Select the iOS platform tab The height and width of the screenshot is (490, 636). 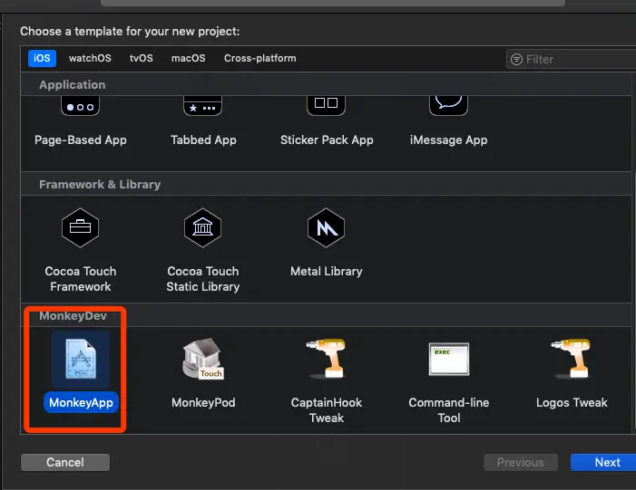(x=42, y=58)
